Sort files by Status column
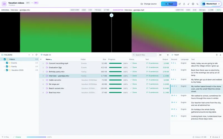 (x=132, y=59)
